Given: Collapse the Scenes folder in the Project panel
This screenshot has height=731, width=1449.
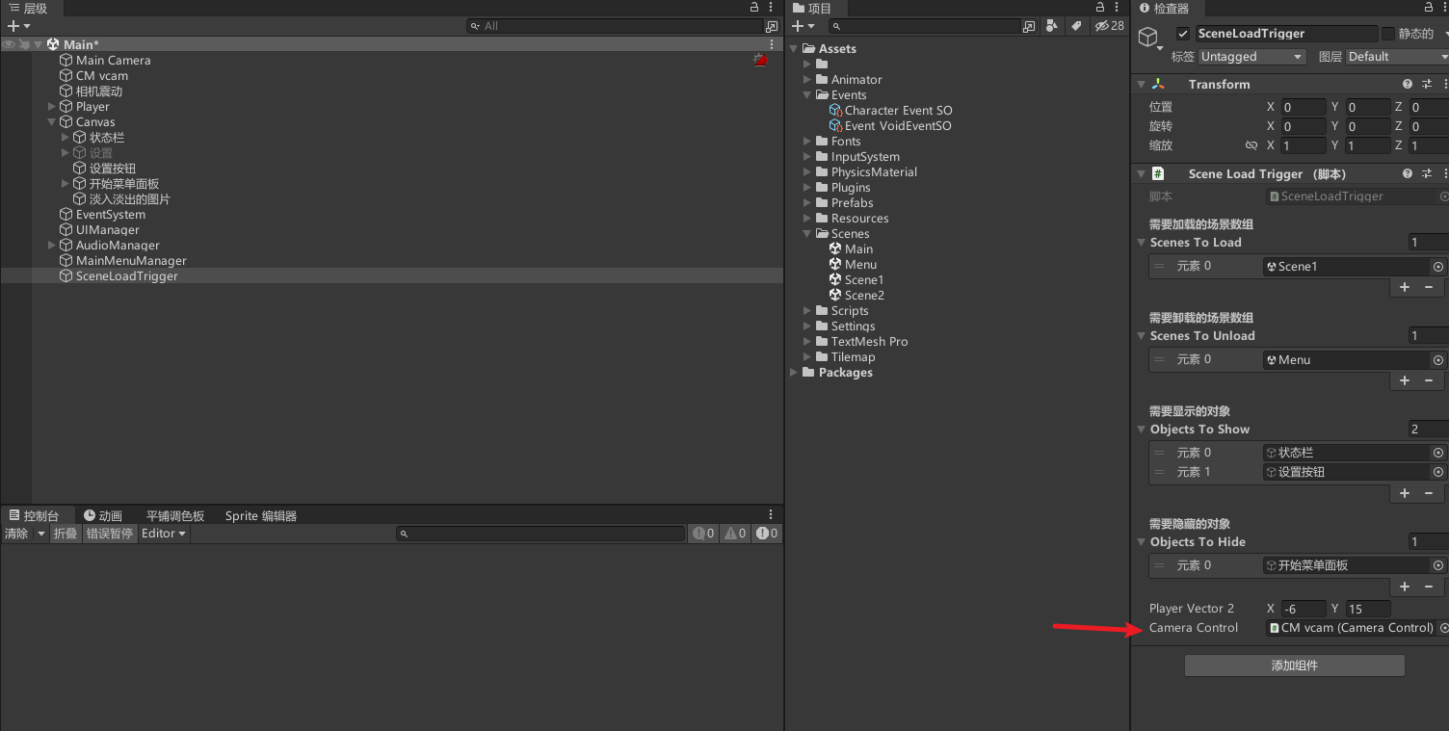Looking at the screenshot, I should (x=807, y=233).
